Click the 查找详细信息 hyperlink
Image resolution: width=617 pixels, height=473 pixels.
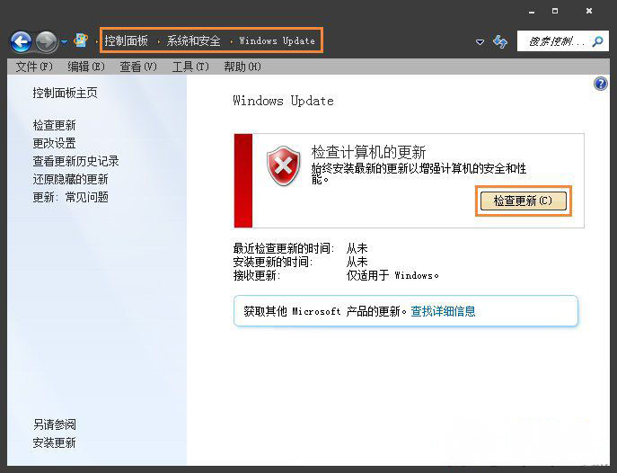pos(443,311)
